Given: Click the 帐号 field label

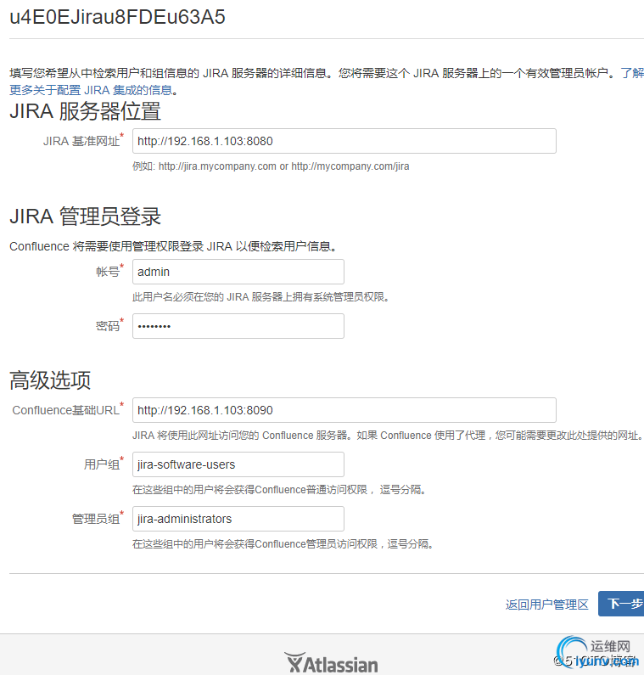Looking at the screenshot, I should pyautogui.click(x=108, y=272).
